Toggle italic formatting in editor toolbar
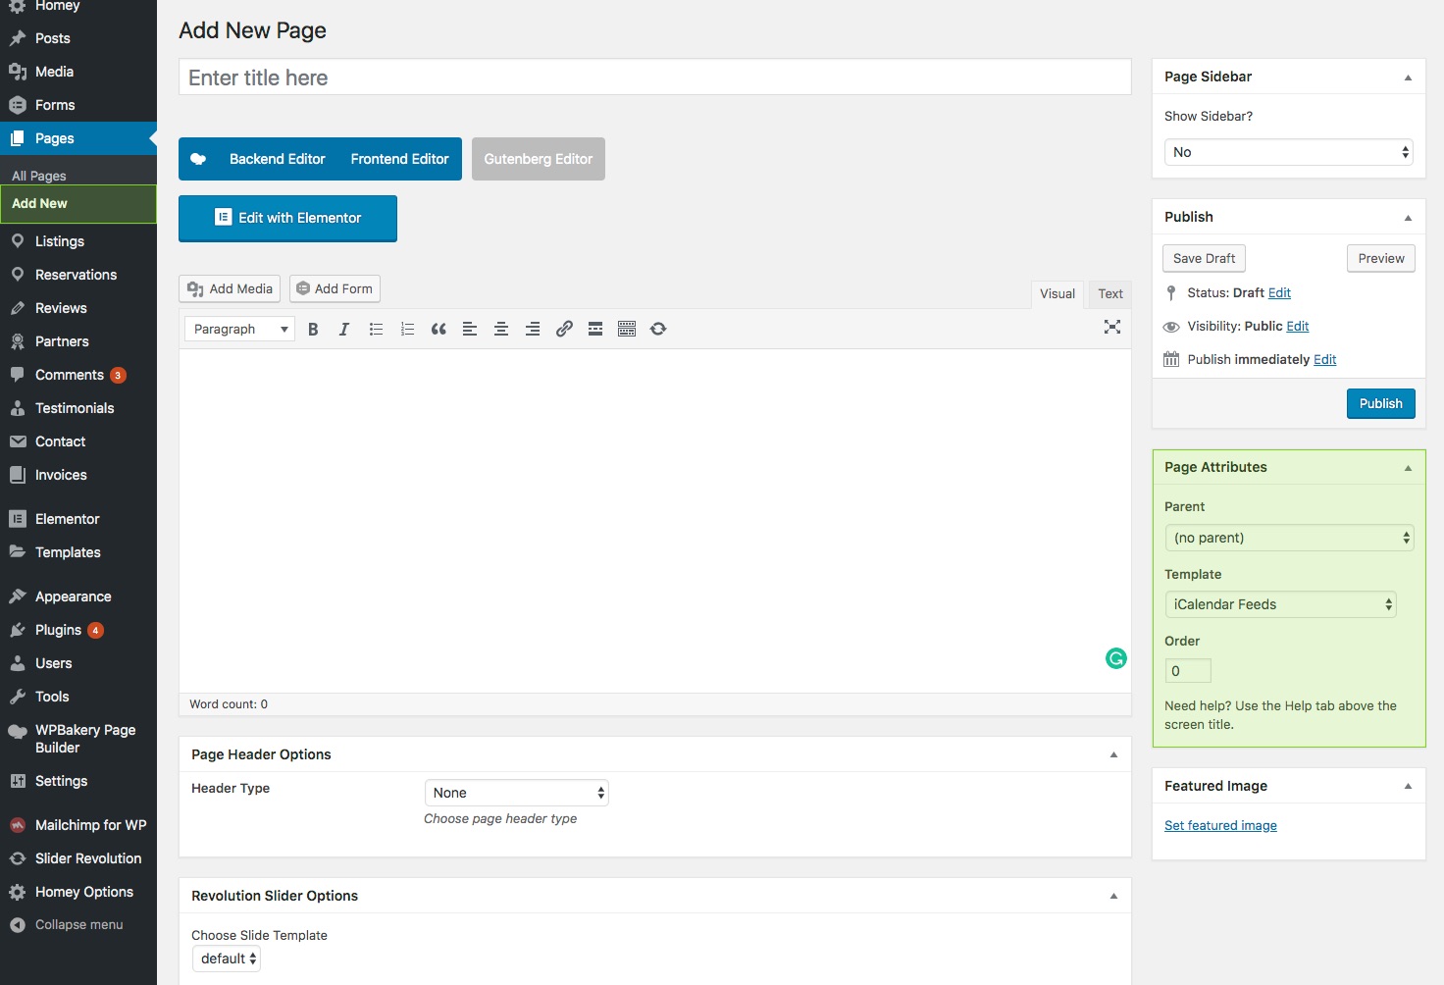The width and height of the screenshot is (1444, 985). pyautogui.click(x=344, y=330)
